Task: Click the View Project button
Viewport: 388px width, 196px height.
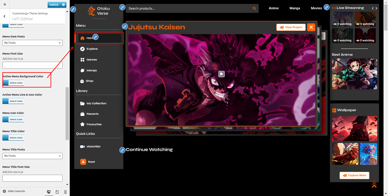Action: pos(291,27)
